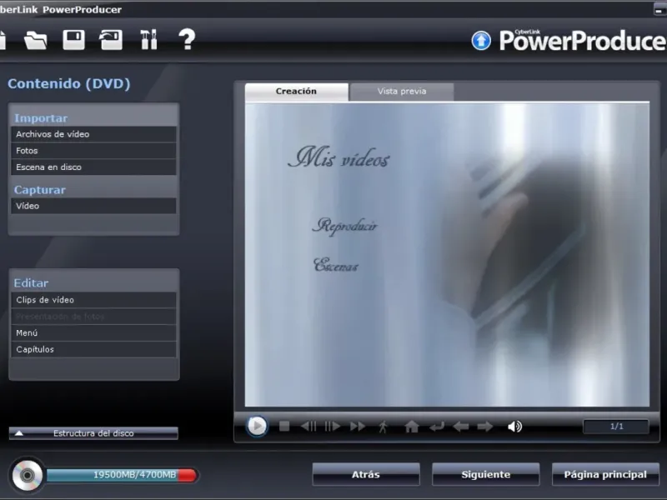Click the Importar section header

point(41,118)
